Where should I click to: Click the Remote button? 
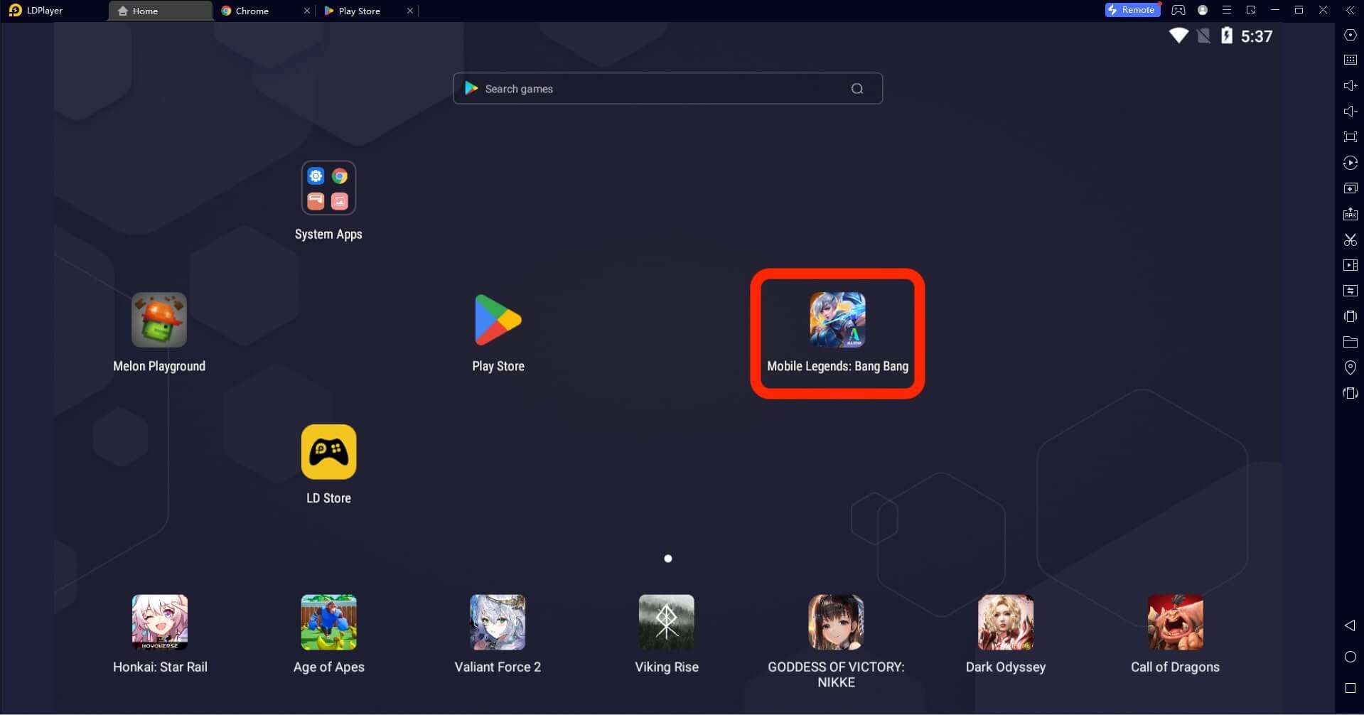[1132, 10]
